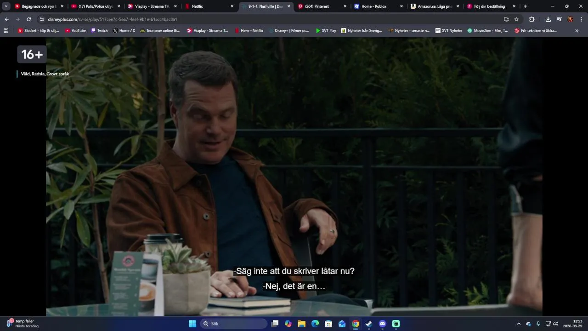Open the tab search dropdown arrow
The image size is (588, 331).
[x=6, y=6]
